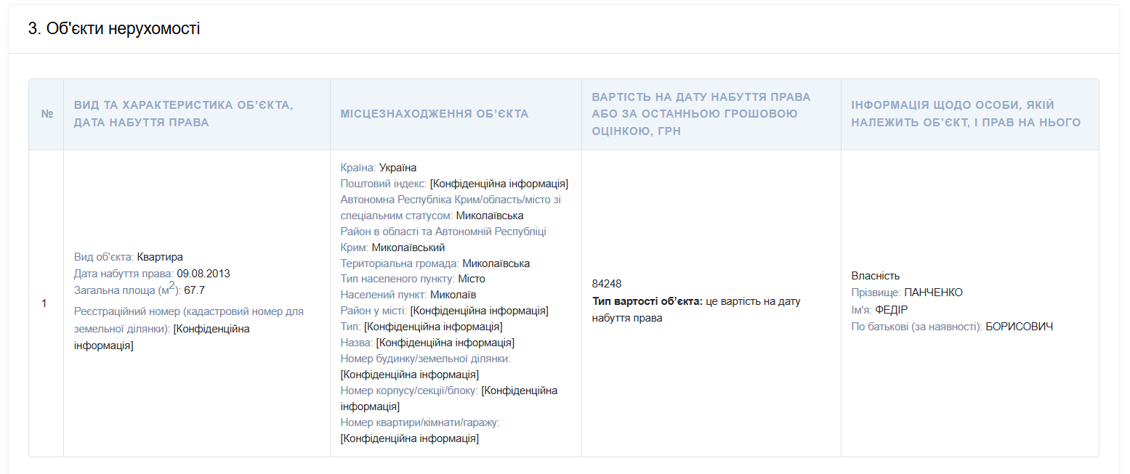Click the settlement name "Миколаїв"
This screenshot has height=474, width=1130.
(453, 295)
